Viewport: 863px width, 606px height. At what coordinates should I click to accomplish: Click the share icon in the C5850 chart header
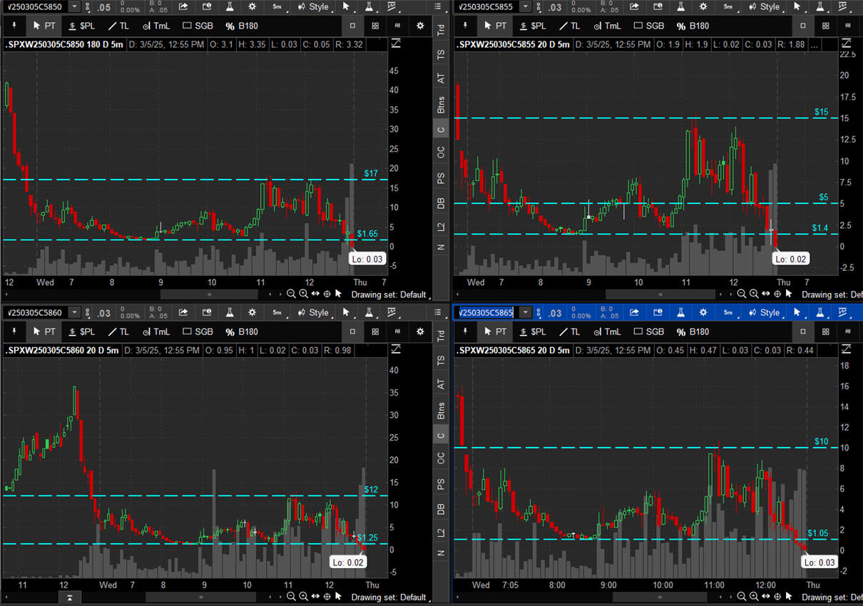(183, 6)
